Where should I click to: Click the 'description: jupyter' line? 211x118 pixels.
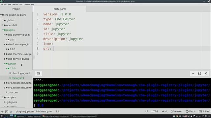pos(63,39)
